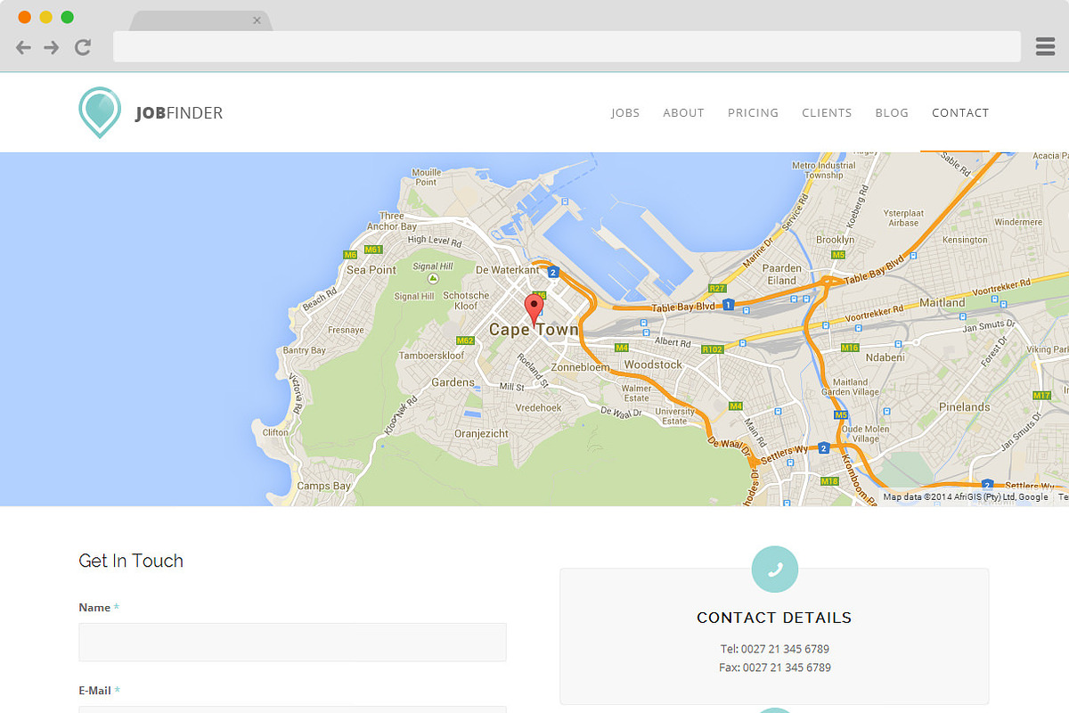Click the red map marker pin

click(x=534, y=309)
